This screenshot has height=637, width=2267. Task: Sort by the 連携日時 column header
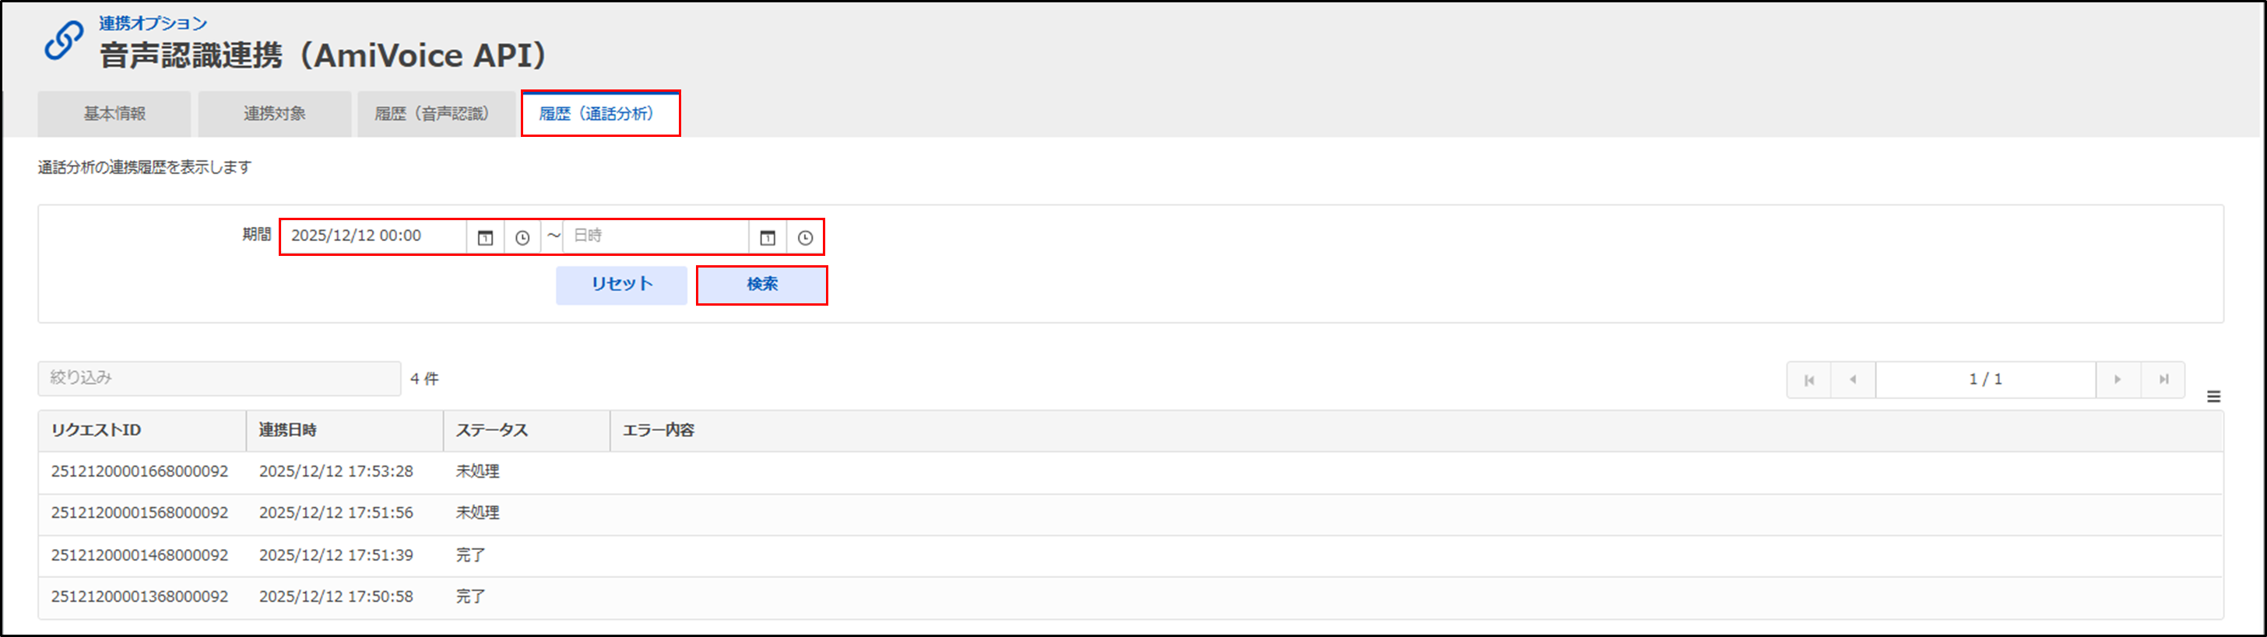tap(288, 430)
